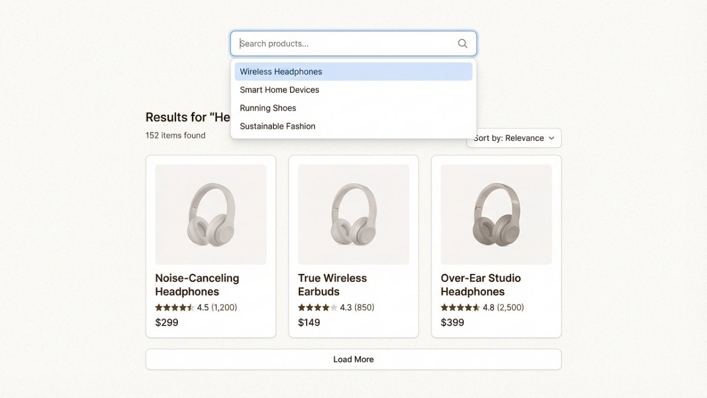Select the Wireless Headphones suggestion
Image resolution: width=707 pixels, height=398 pixels.
(353, 71)
